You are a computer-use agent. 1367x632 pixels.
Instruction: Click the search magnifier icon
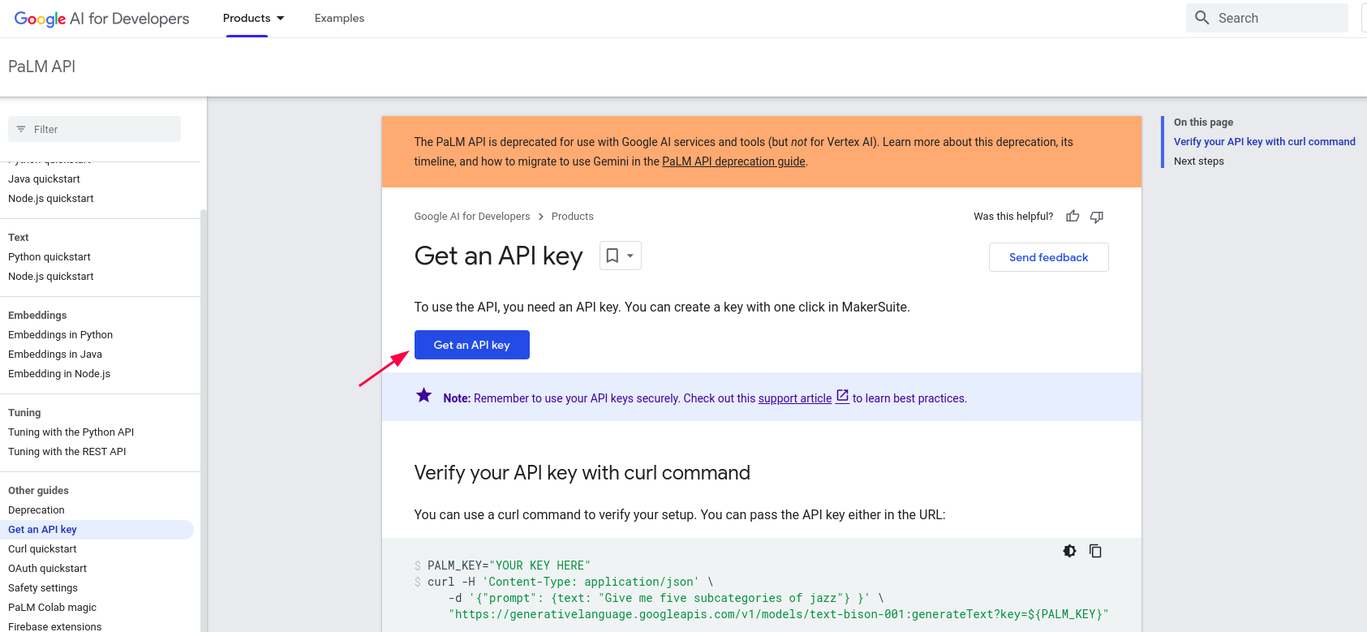pos(1202,18)
